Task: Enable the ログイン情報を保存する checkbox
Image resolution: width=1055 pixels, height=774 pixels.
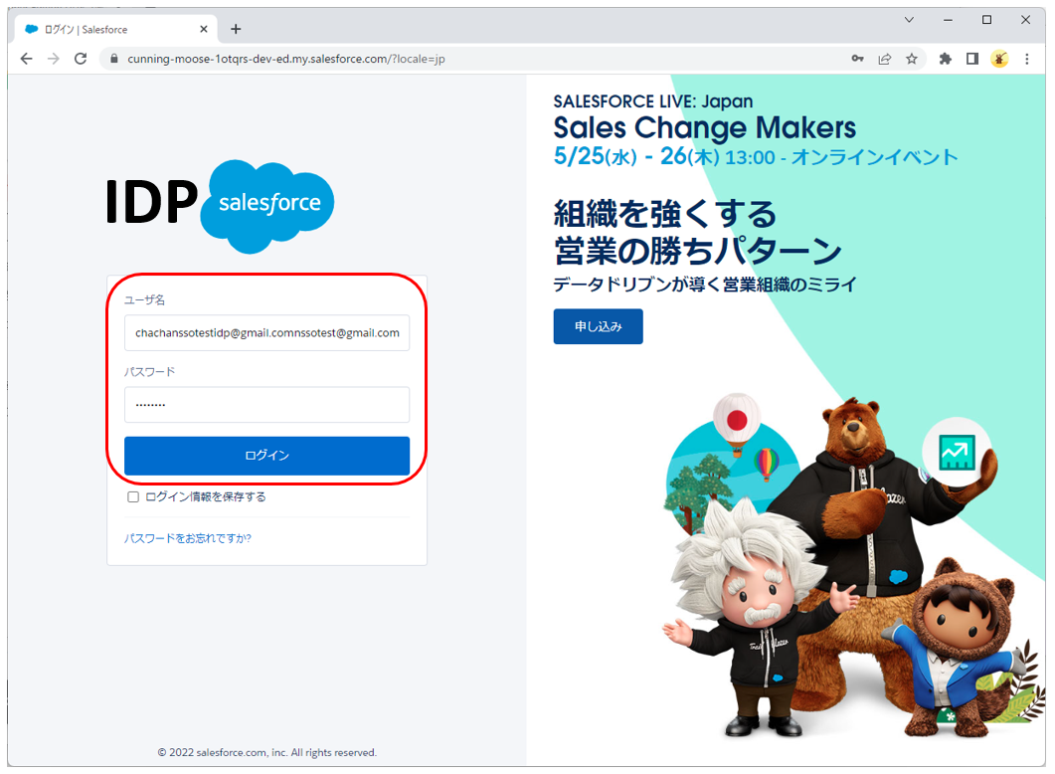Action: pyautogui.click(x=132, y=495)
